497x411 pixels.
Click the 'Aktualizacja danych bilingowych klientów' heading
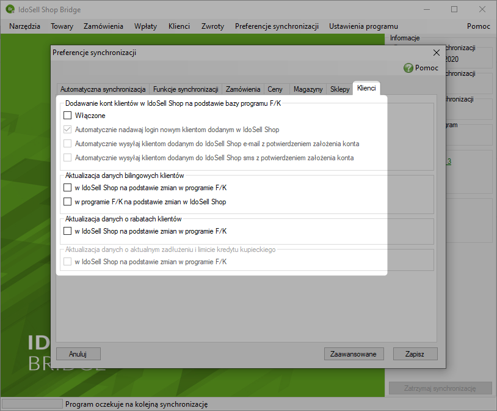[x=125, y=176]
